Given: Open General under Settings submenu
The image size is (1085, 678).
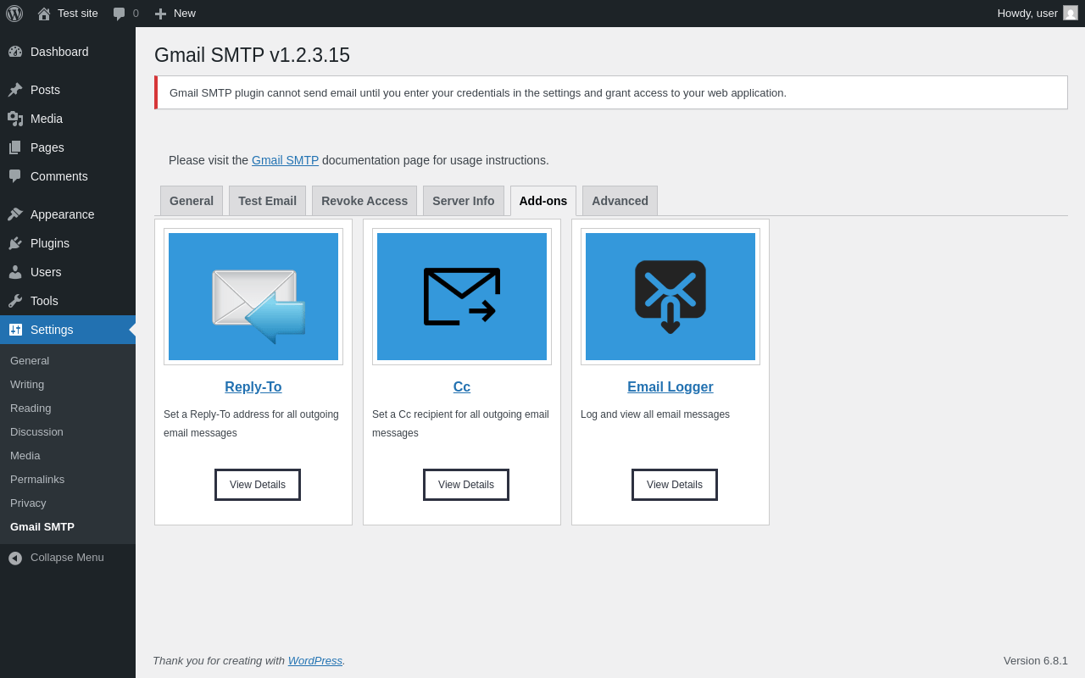Looking at the screenshot, I should pos(30,360).
